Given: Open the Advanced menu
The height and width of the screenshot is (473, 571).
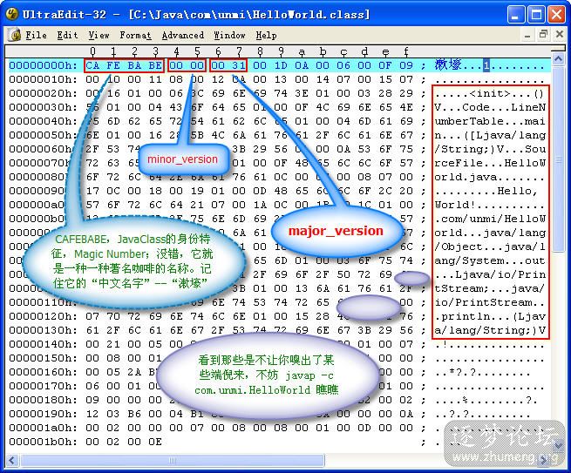Looking at the screenshot, I should [x=182, y=36].
